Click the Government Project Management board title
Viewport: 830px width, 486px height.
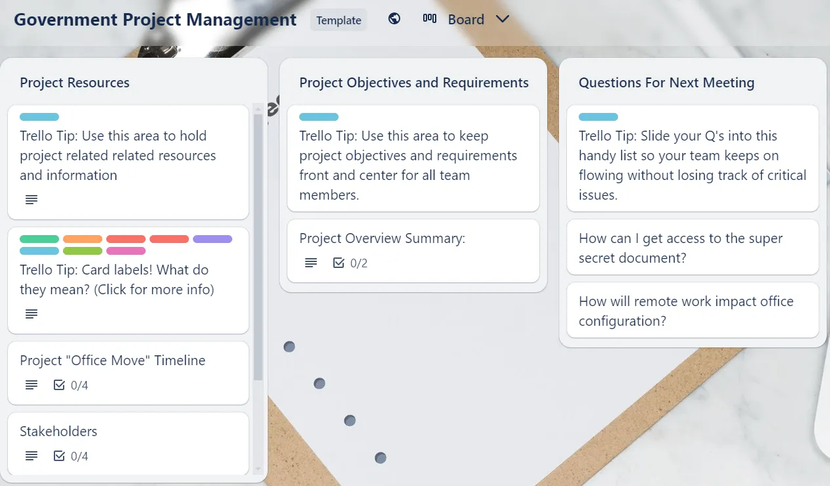click(155, 20)
